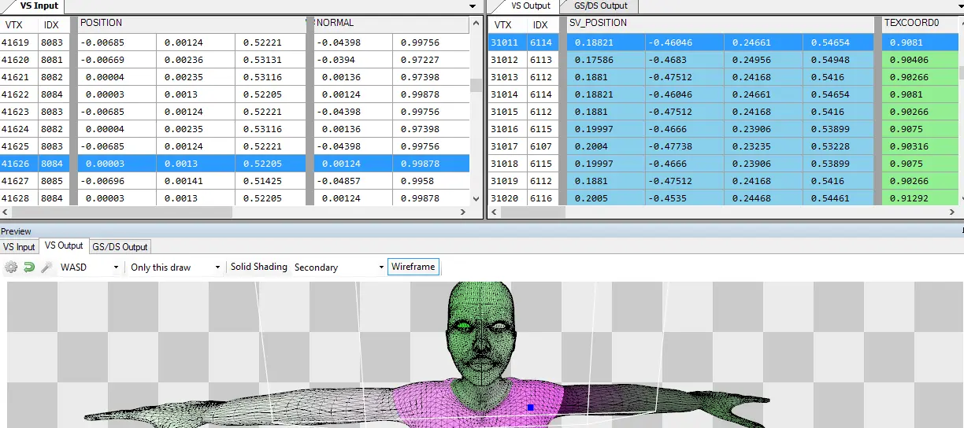Click the blue selected vertex marker on mesh

click(531, 408)
